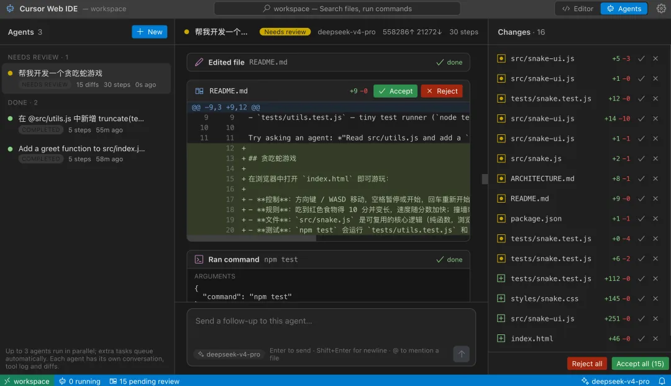Open the deepseek-v4-pro model selector in composer
Image resolution: width=671 pixels, height=386 pixels.
coord(229,354)
